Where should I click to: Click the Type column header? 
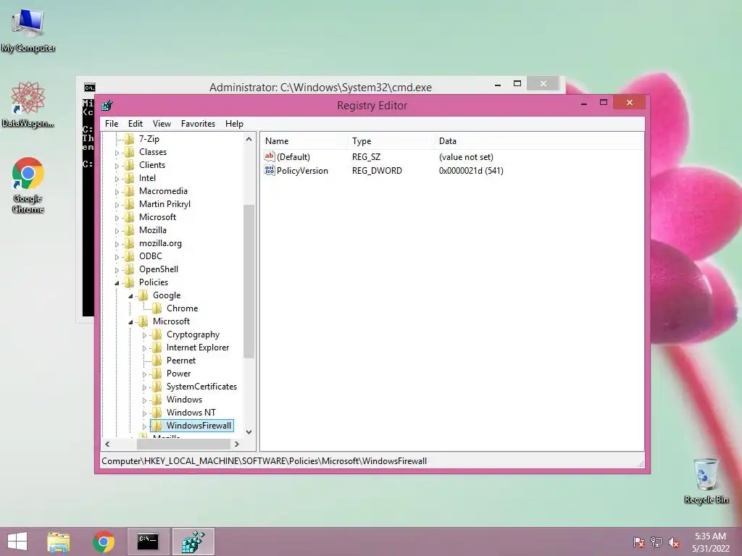coord(391,141)
